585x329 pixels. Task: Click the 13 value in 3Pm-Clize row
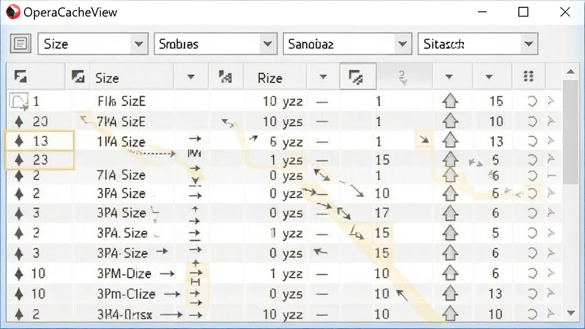pyautogui.click(x=495, y=294)
